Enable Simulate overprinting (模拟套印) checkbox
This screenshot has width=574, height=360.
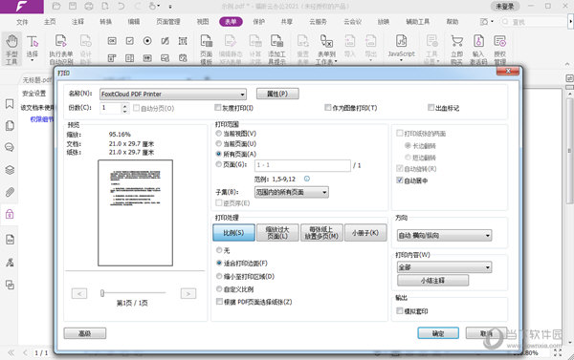(x=400, y=310)
